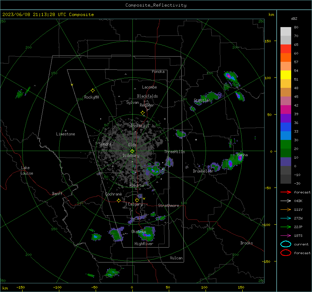
Task: Select the white 04DK arrow icon
Action: point(286,201)
